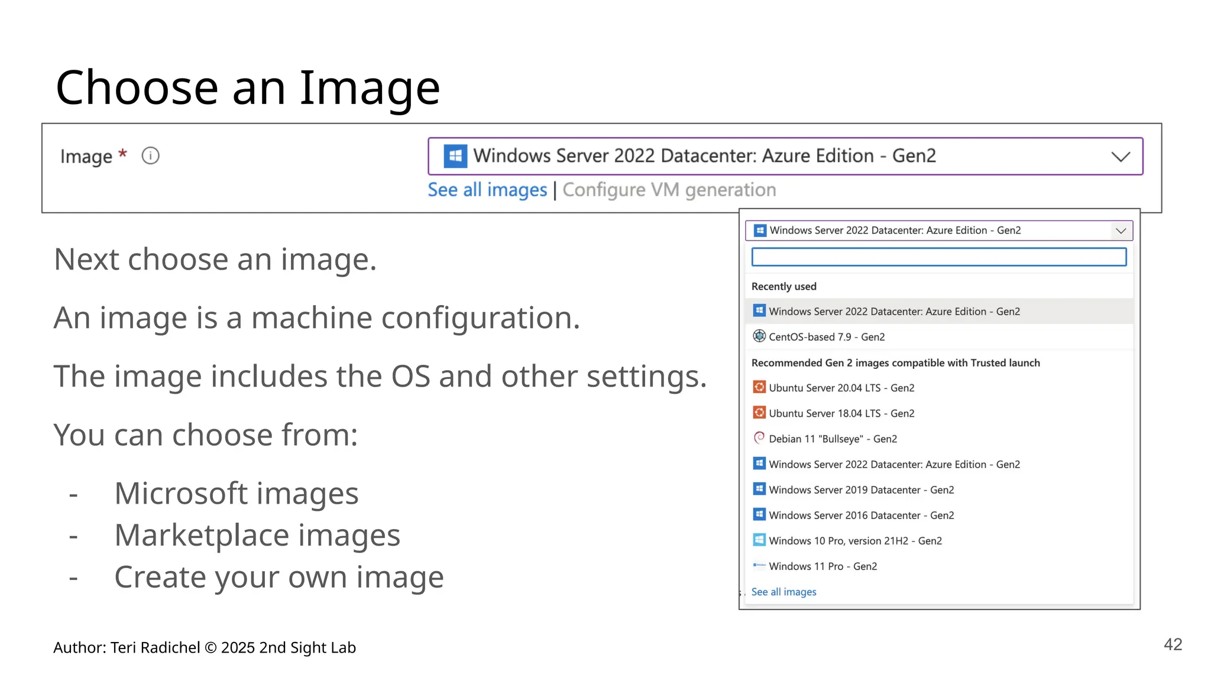Select recently used Windows Server 2022 Azure Edition
The height and width of the screenshot is (681, 1211).
tap(939, 312)
